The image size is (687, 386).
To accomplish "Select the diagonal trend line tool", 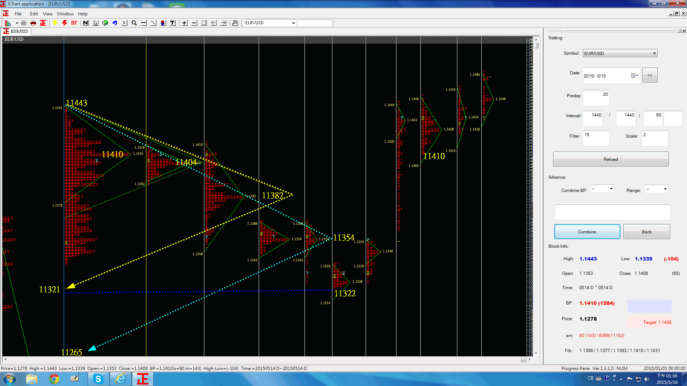I will point(154,23).
